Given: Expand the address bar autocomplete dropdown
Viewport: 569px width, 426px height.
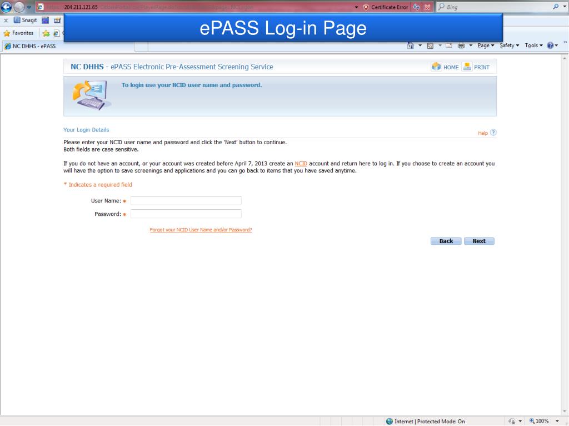Looking at the screenshot, I should pyautogui.click(x=356, y=7).
